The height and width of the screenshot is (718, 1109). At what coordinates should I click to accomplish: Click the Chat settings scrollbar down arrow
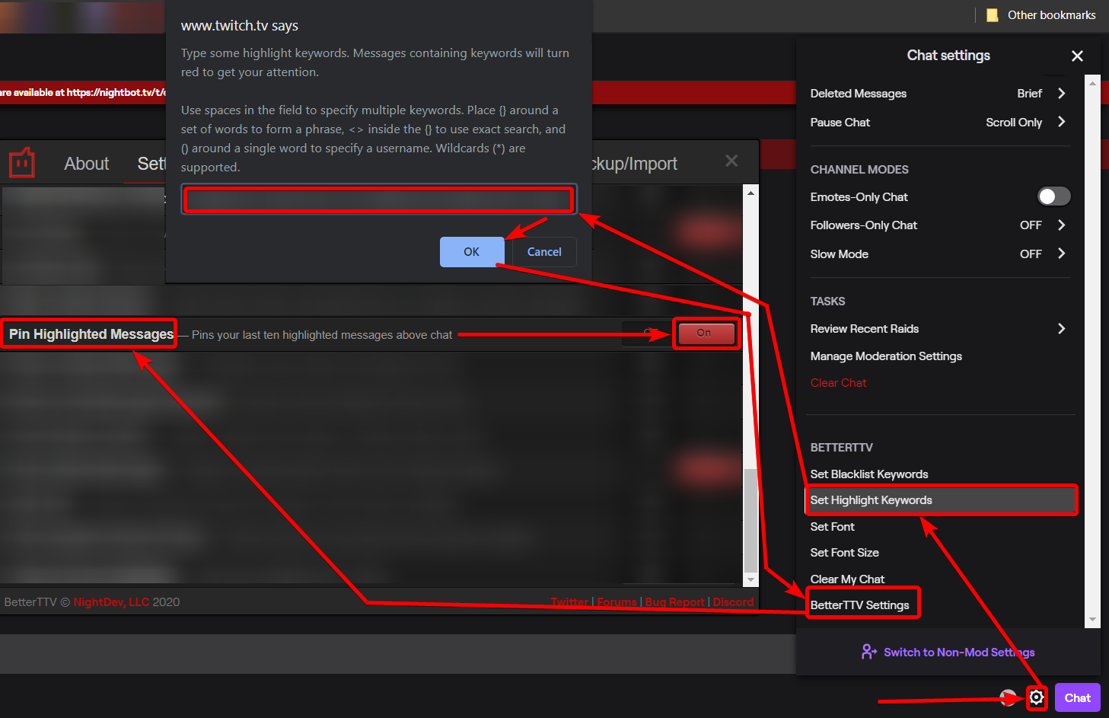[1093, 619]
